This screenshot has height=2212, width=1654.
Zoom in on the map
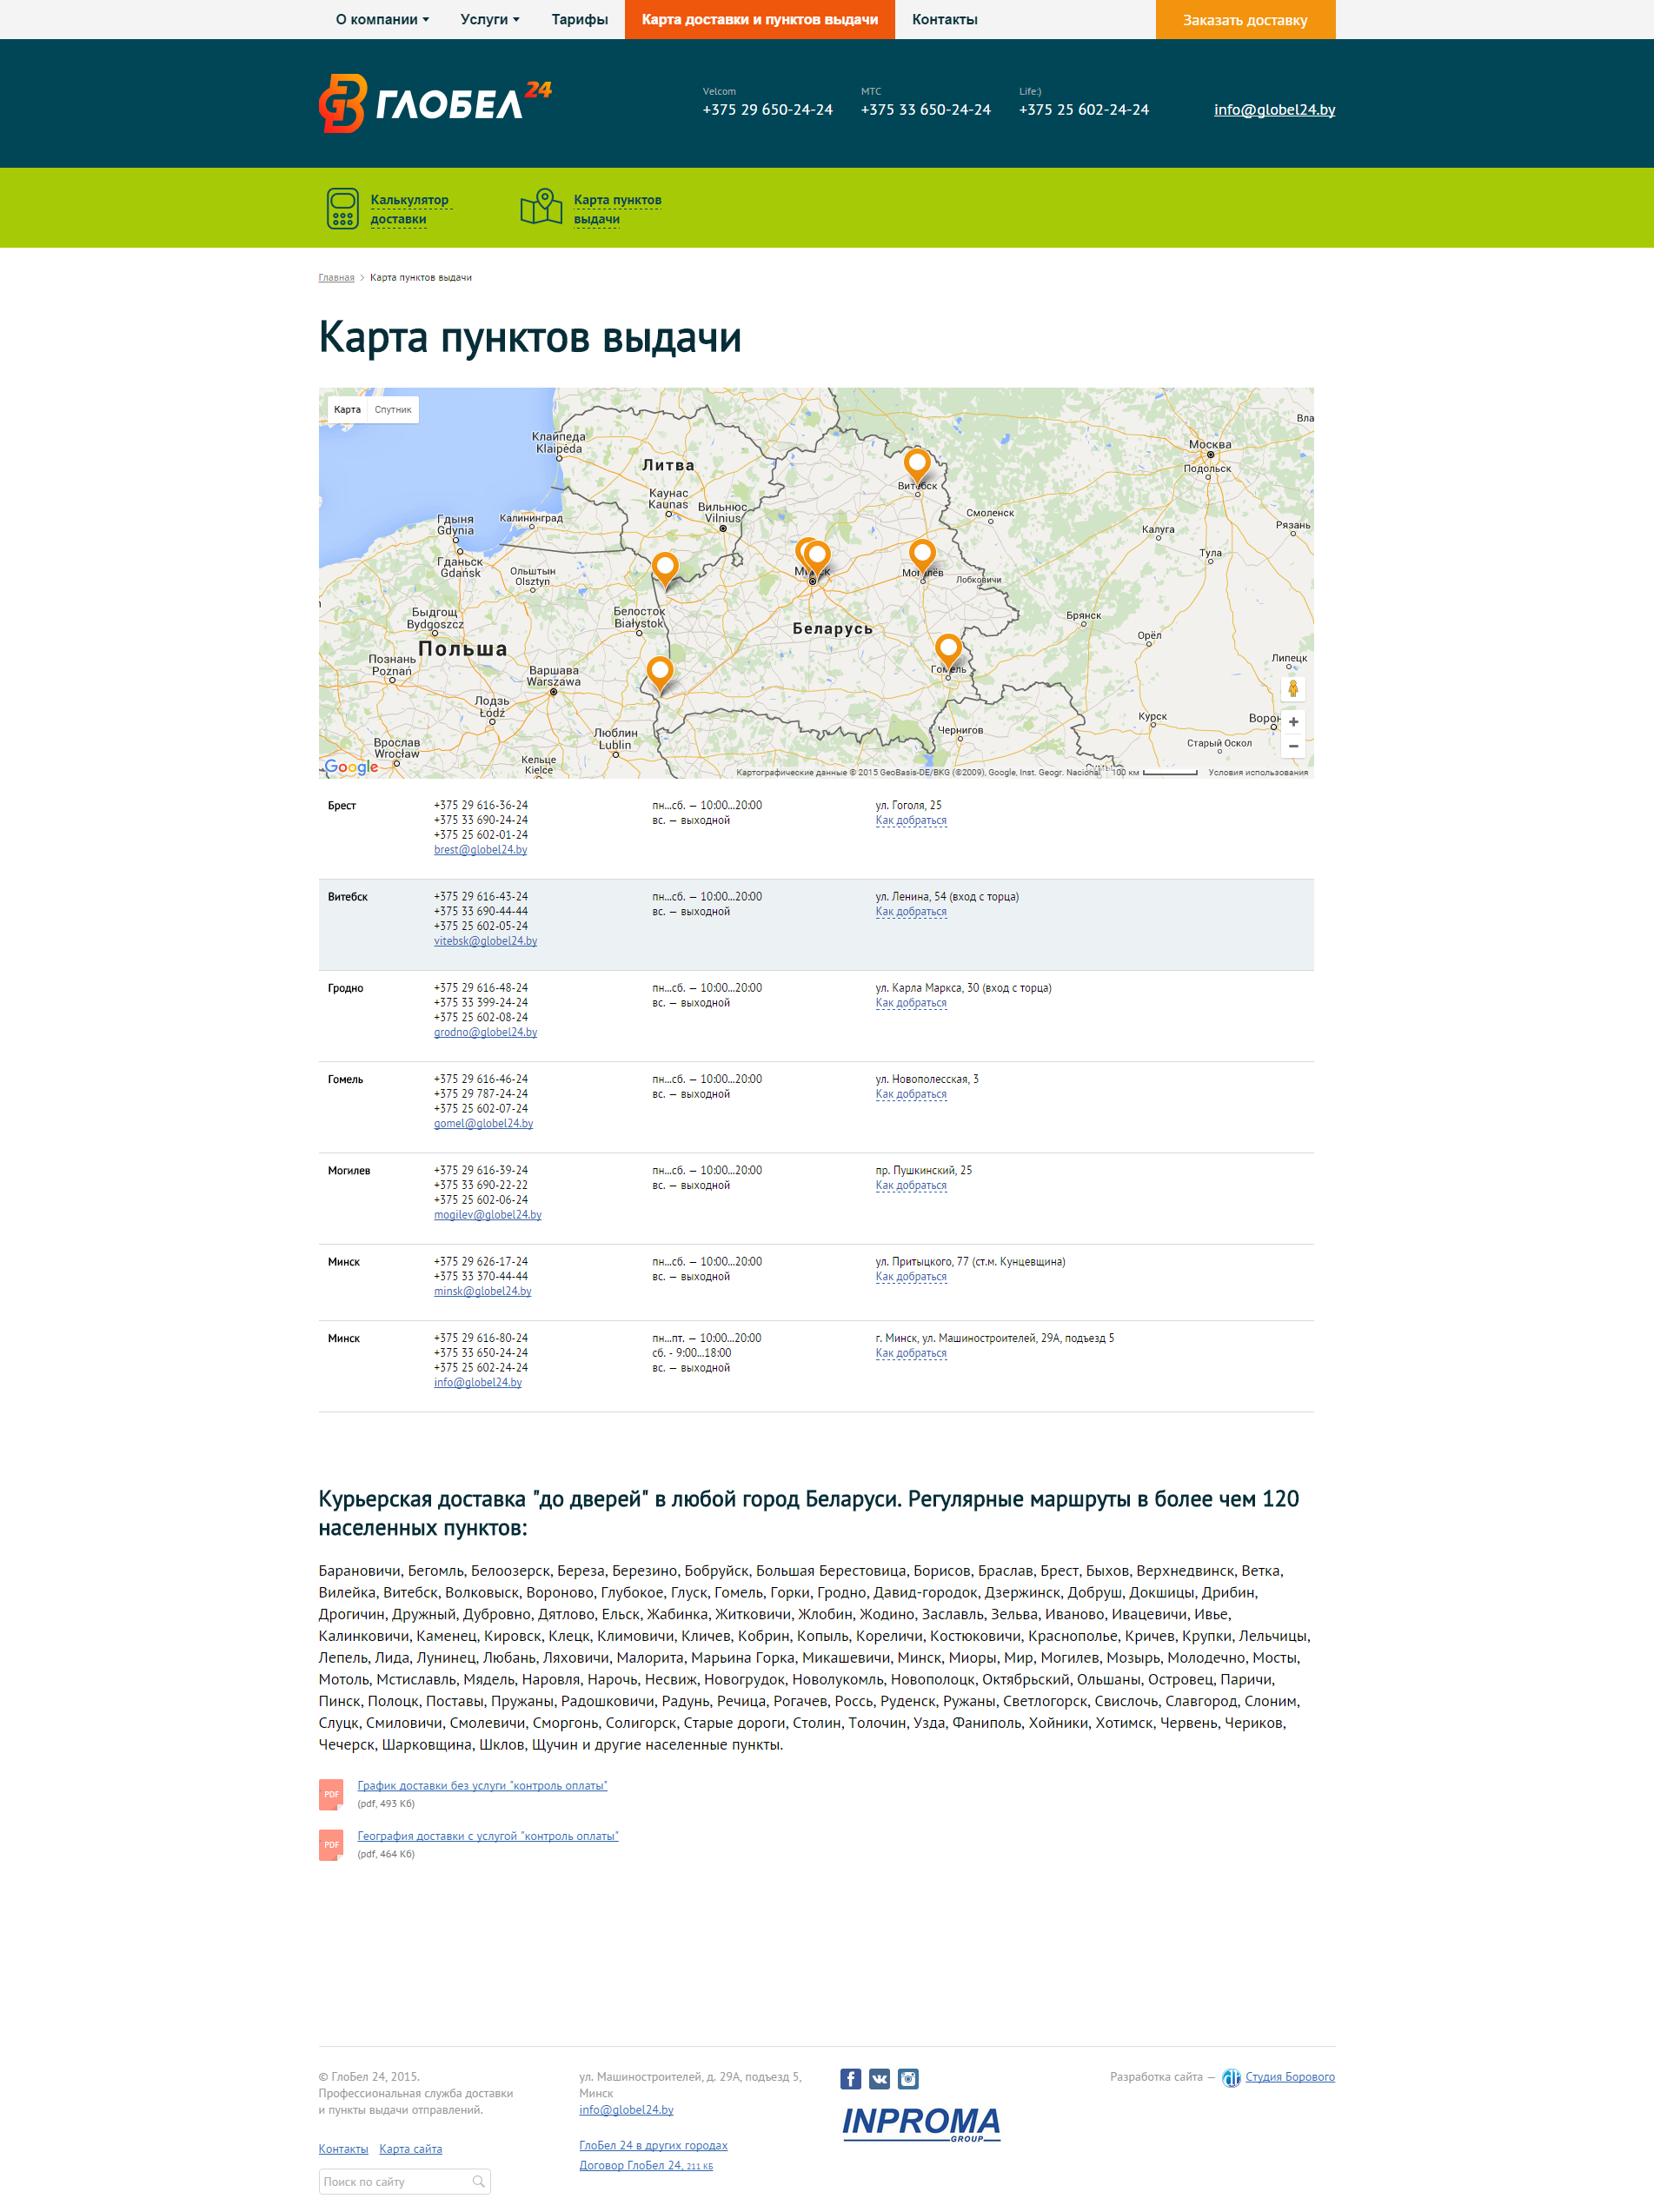1293,722
